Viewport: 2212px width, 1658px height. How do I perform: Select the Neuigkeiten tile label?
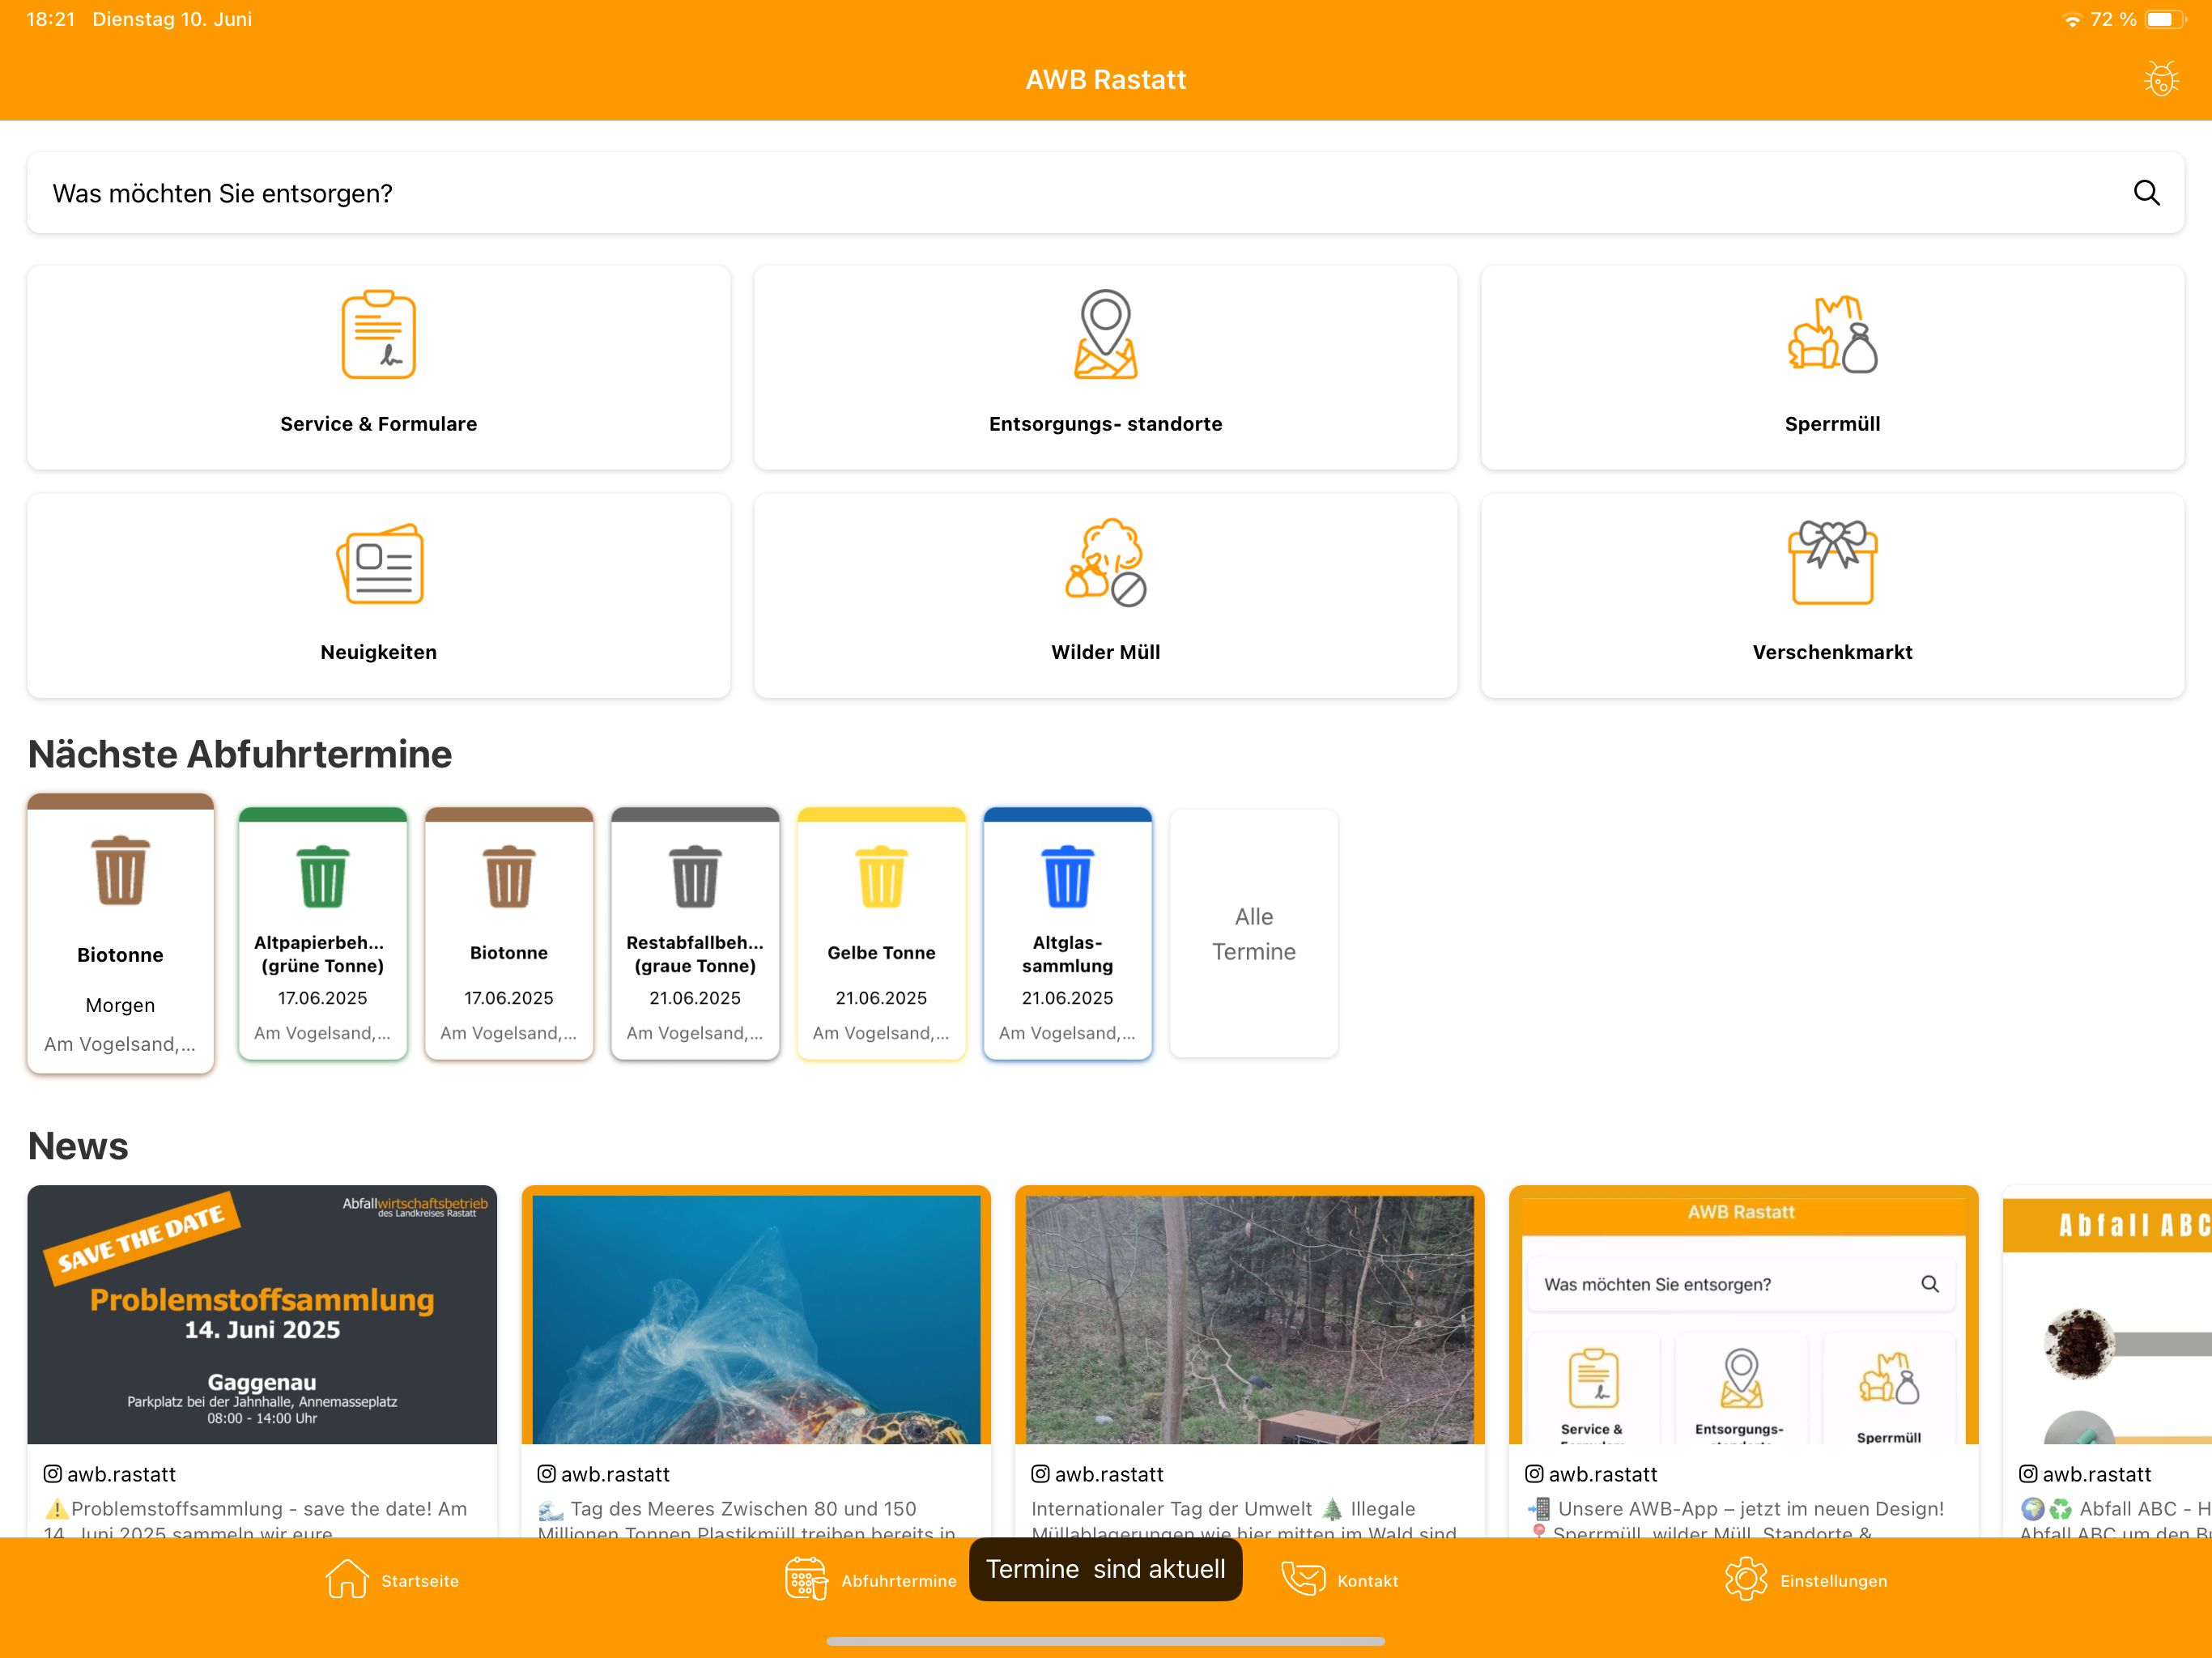point(378,652)
